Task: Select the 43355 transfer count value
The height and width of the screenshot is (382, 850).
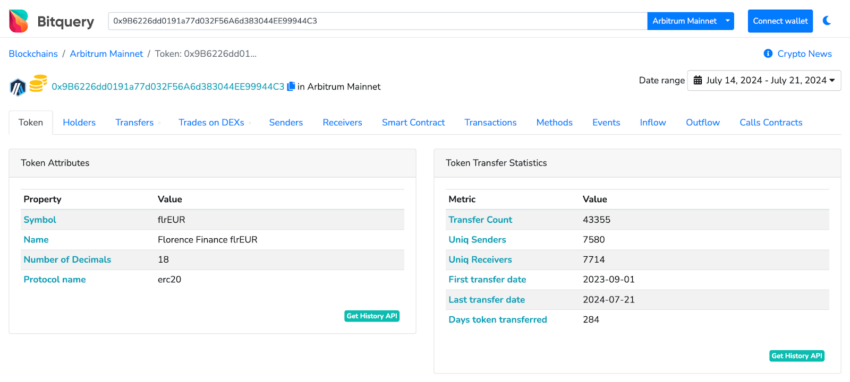Action: [597, 220]
